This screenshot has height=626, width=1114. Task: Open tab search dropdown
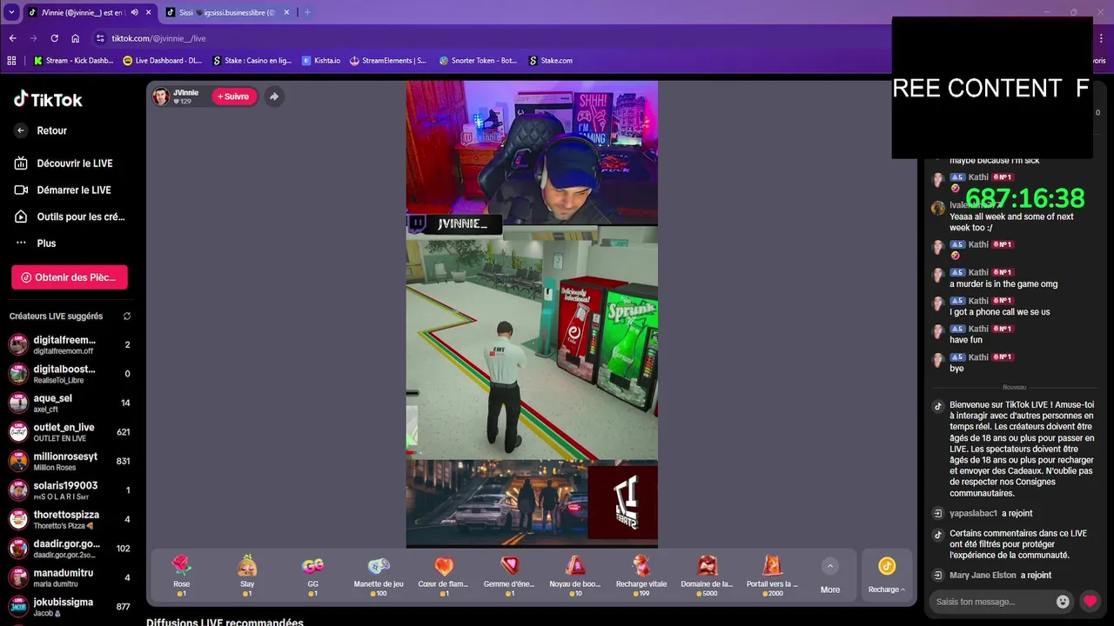click(11, 13)
